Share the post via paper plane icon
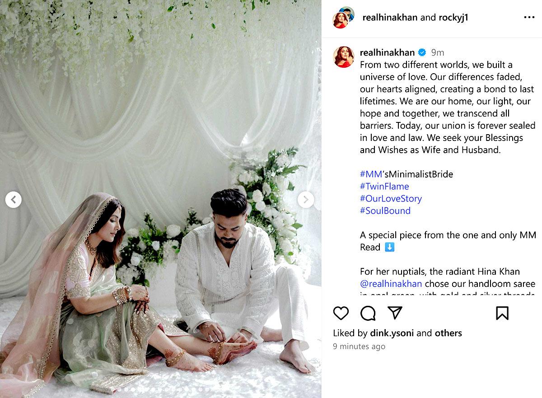Screen dimensions: 542x398 tap(395, 313)
